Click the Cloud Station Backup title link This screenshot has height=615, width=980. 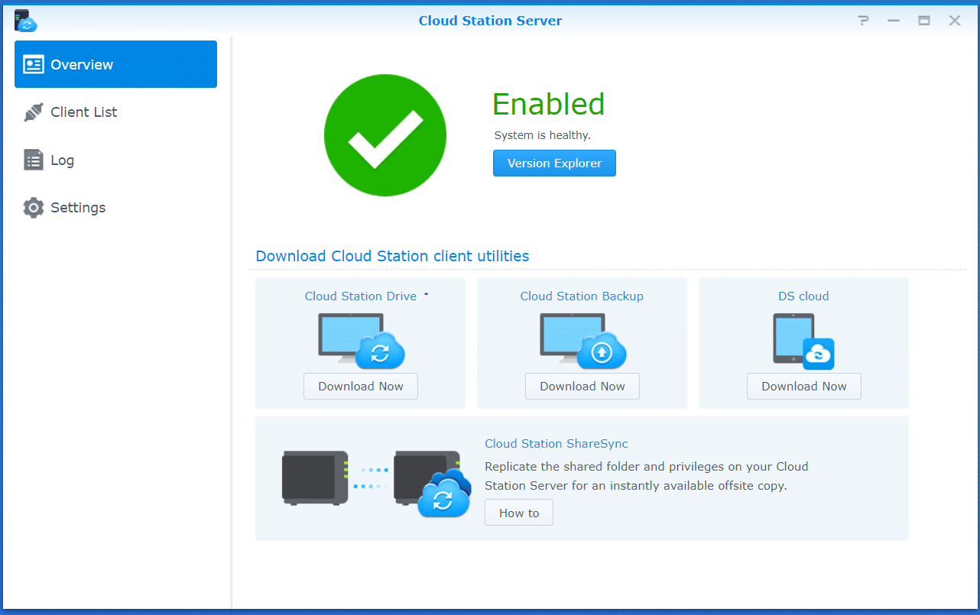pos(582,296)
